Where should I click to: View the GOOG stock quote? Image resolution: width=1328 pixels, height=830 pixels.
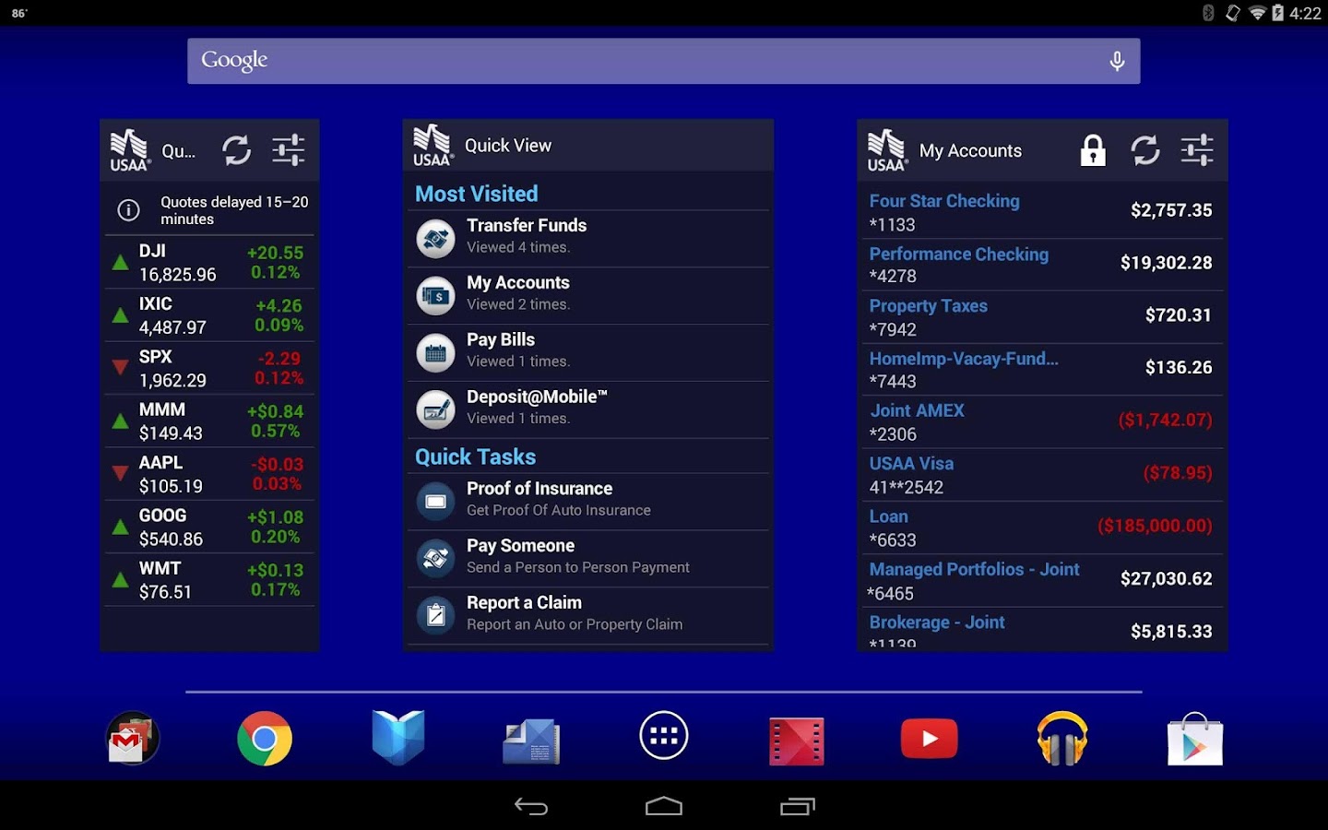tap(210, 527)
